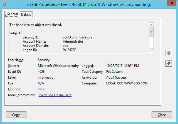The width and height of the screenshot is (178, 124).
Task: Click Task Category value File System
Action: pyautogui.click(x=114, y=72)
